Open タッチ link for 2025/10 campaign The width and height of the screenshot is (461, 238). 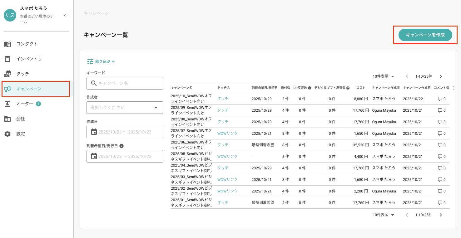pos(223,99)
